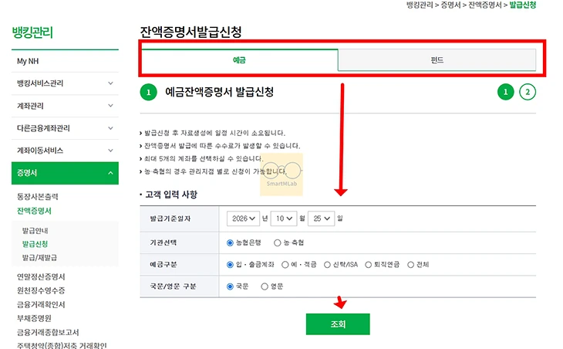Click the 잔액증명서발급신청 page heading
This screenshot has width=563, height=349.
pyautogui.click(x=190, y=32)
